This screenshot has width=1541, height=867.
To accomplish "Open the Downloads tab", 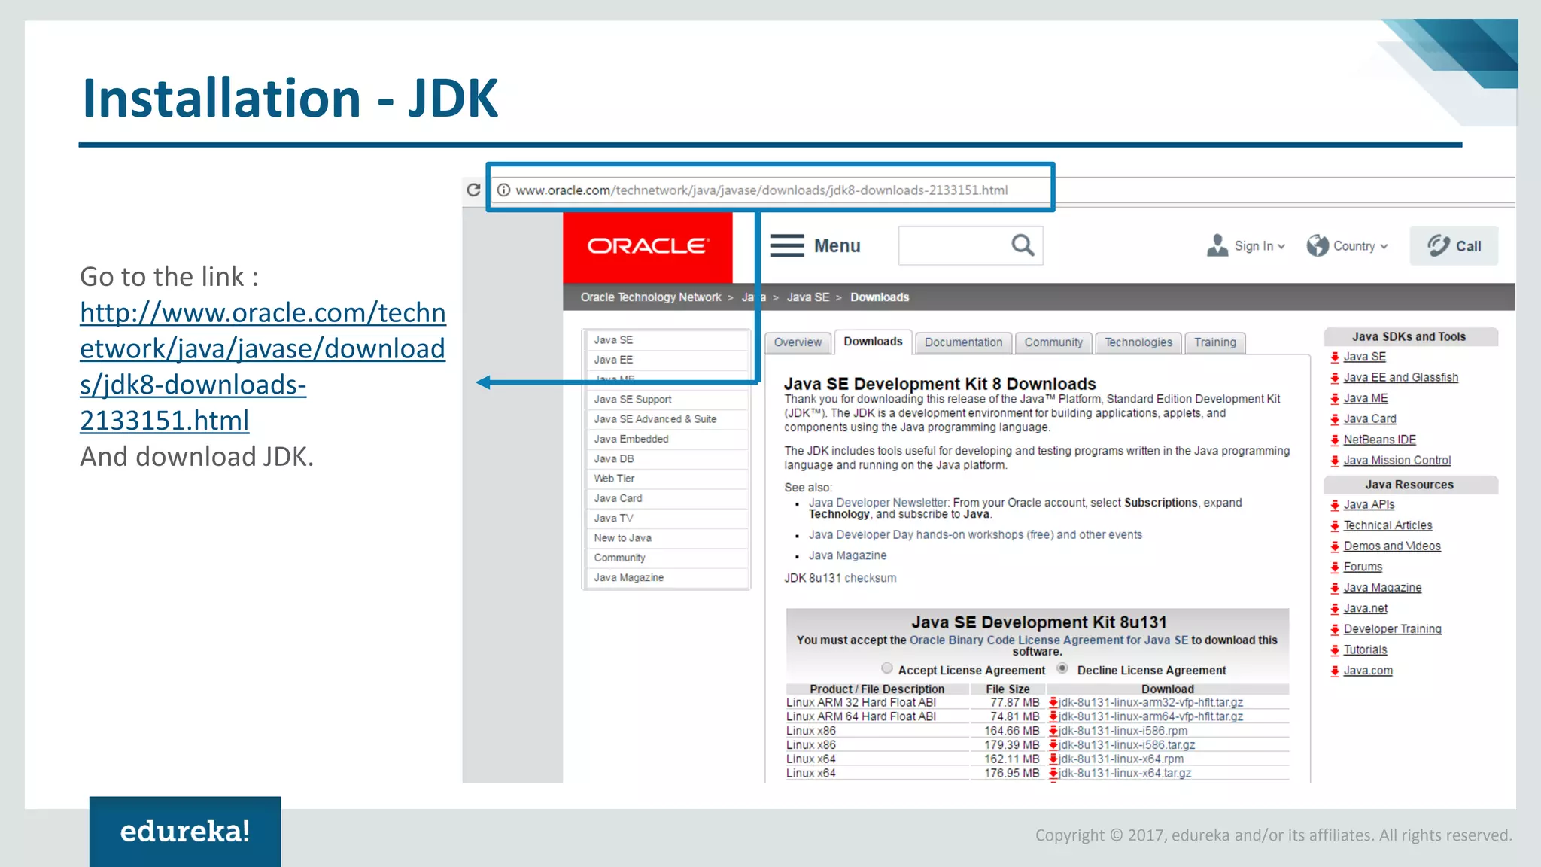I will pyautogui.click(x=873, y=342).
